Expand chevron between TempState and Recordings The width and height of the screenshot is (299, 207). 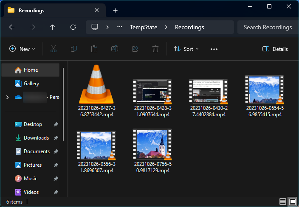pyautogui.click(x=166, y=27)
